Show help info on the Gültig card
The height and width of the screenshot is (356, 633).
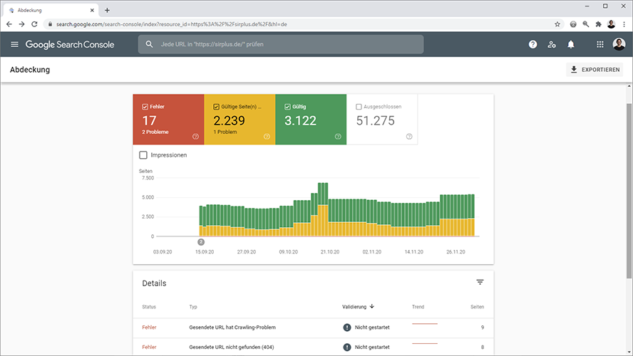338,137
